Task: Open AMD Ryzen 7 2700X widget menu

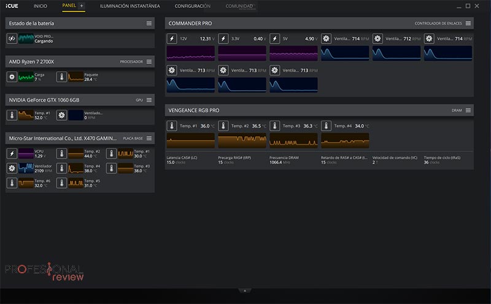Action: click(149, 62)
